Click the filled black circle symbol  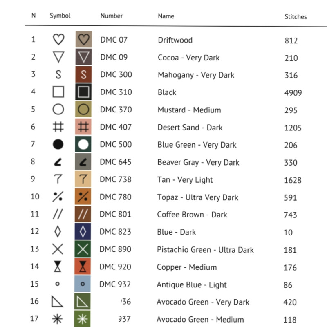point(58,144)
